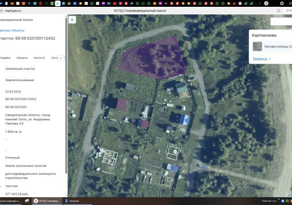Open a new browser tab with plus button

(266, 3)
